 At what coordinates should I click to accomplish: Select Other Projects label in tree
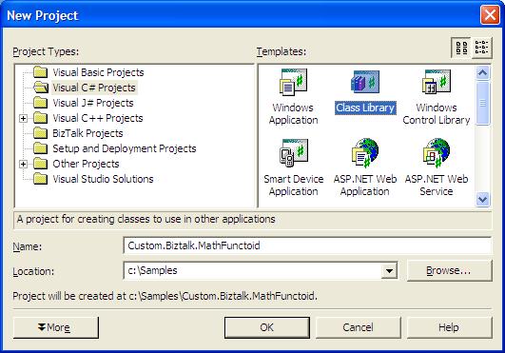click(x=86, y=164)
